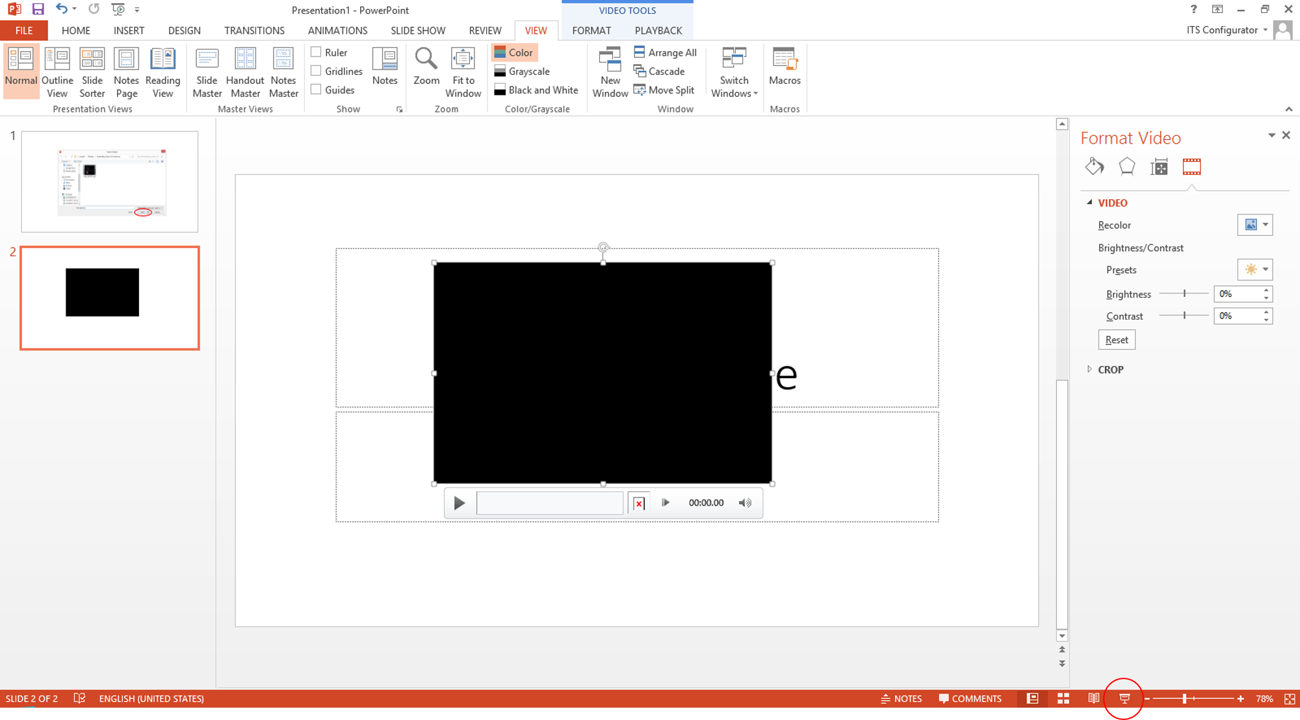Click Reading View icon in status bar

click(1094, 699)
